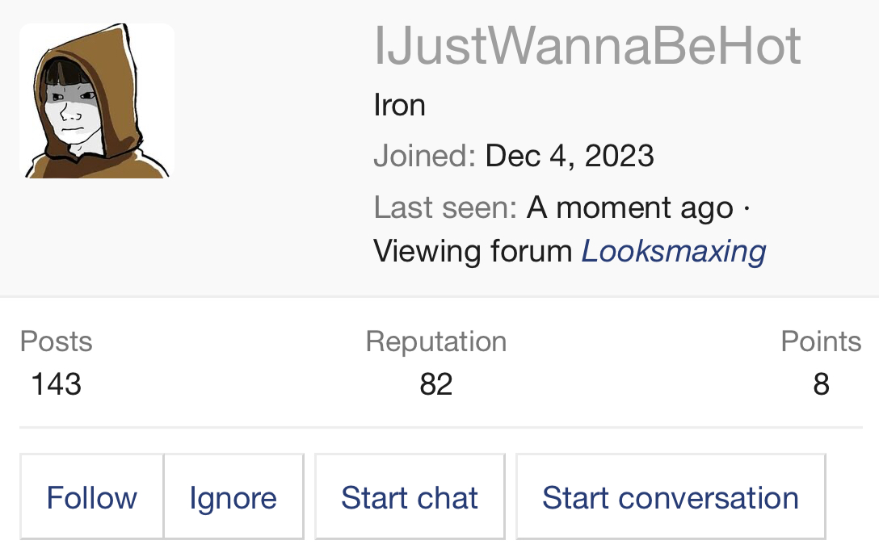Click the 'A moment ago' timestamp
The image size is (879, 557).
point(630,208)
